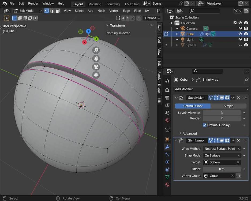Open Material properties sphere icon
Viewport: 251px width, 201px height.
coord(167,185)
